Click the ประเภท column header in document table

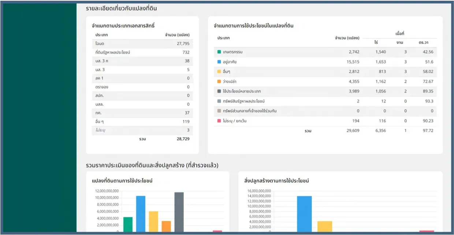tap(101, 35)
